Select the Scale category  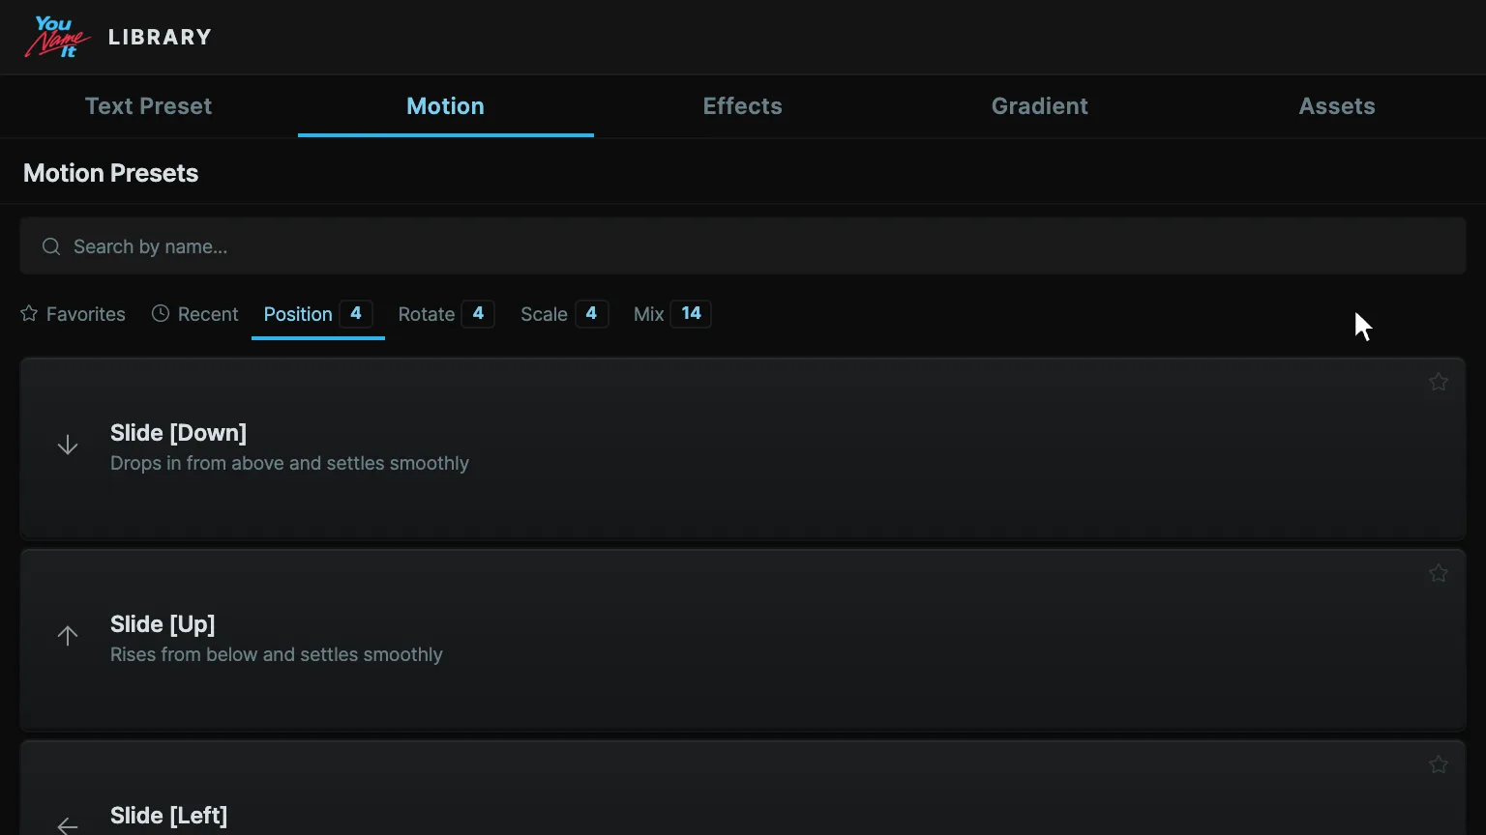tap(564, 314)
